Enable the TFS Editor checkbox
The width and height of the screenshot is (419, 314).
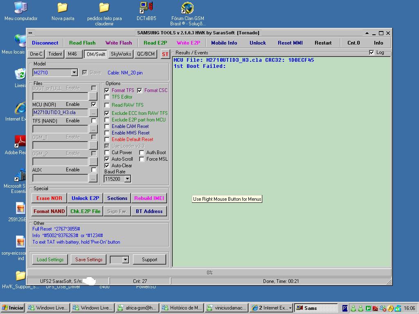[x=107, y=97]
